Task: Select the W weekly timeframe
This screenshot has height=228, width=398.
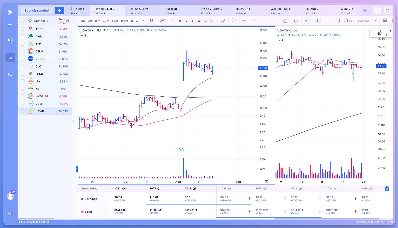Action: 137,21
